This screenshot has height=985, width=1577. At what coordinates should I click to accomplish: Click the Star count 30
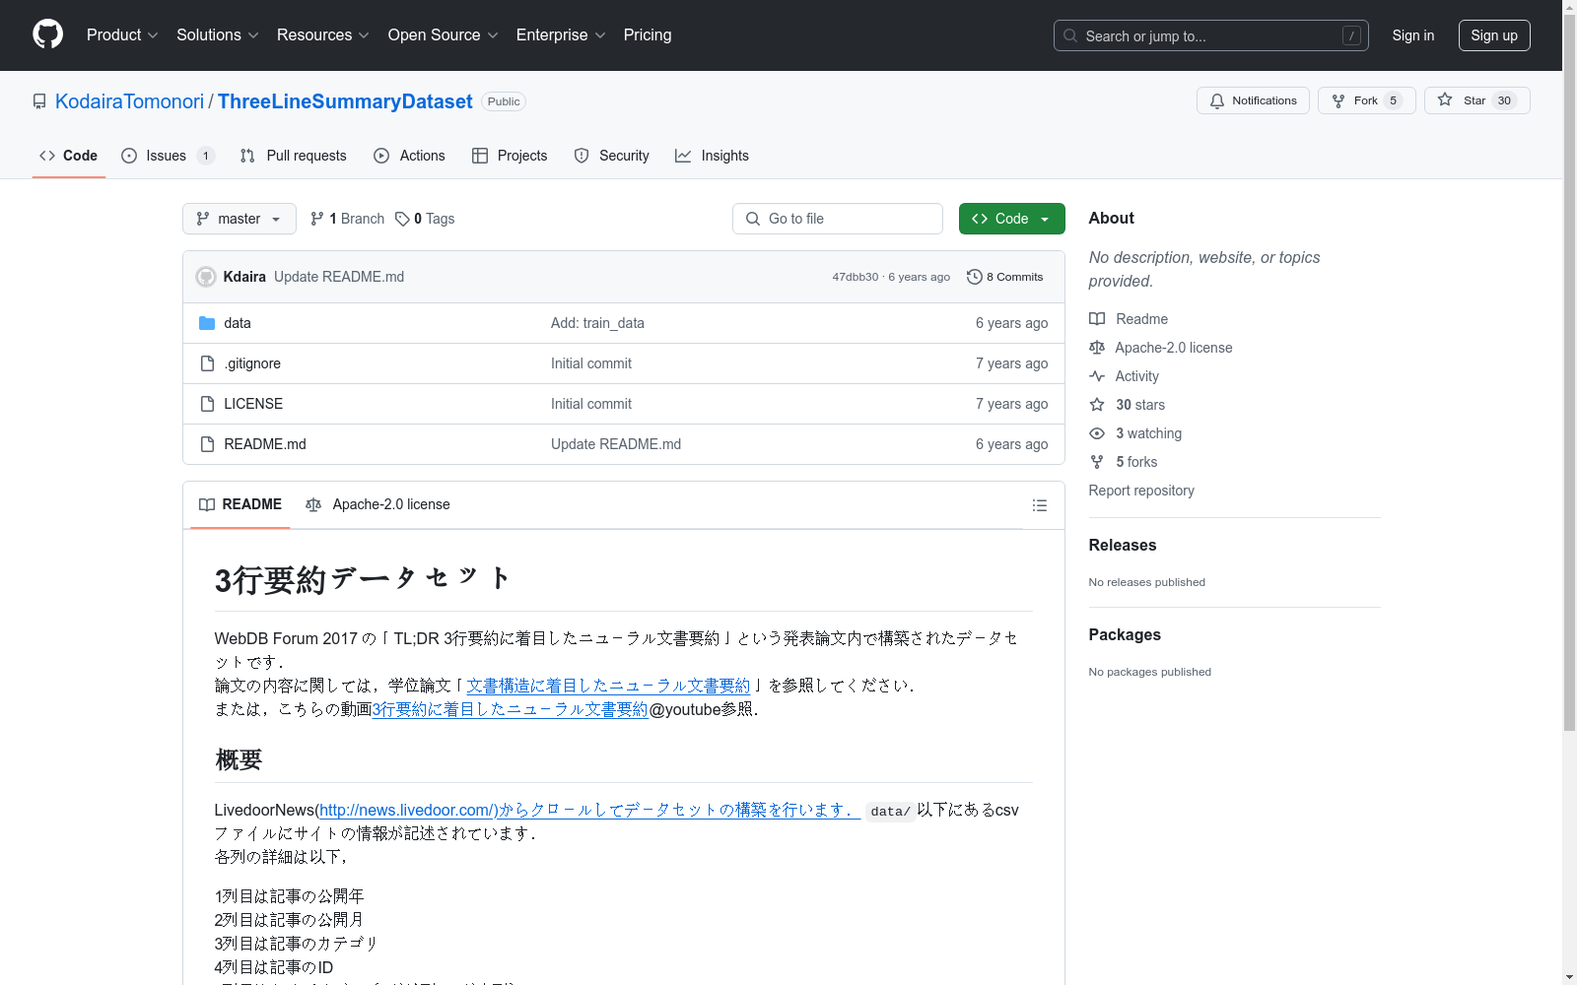1504,100
